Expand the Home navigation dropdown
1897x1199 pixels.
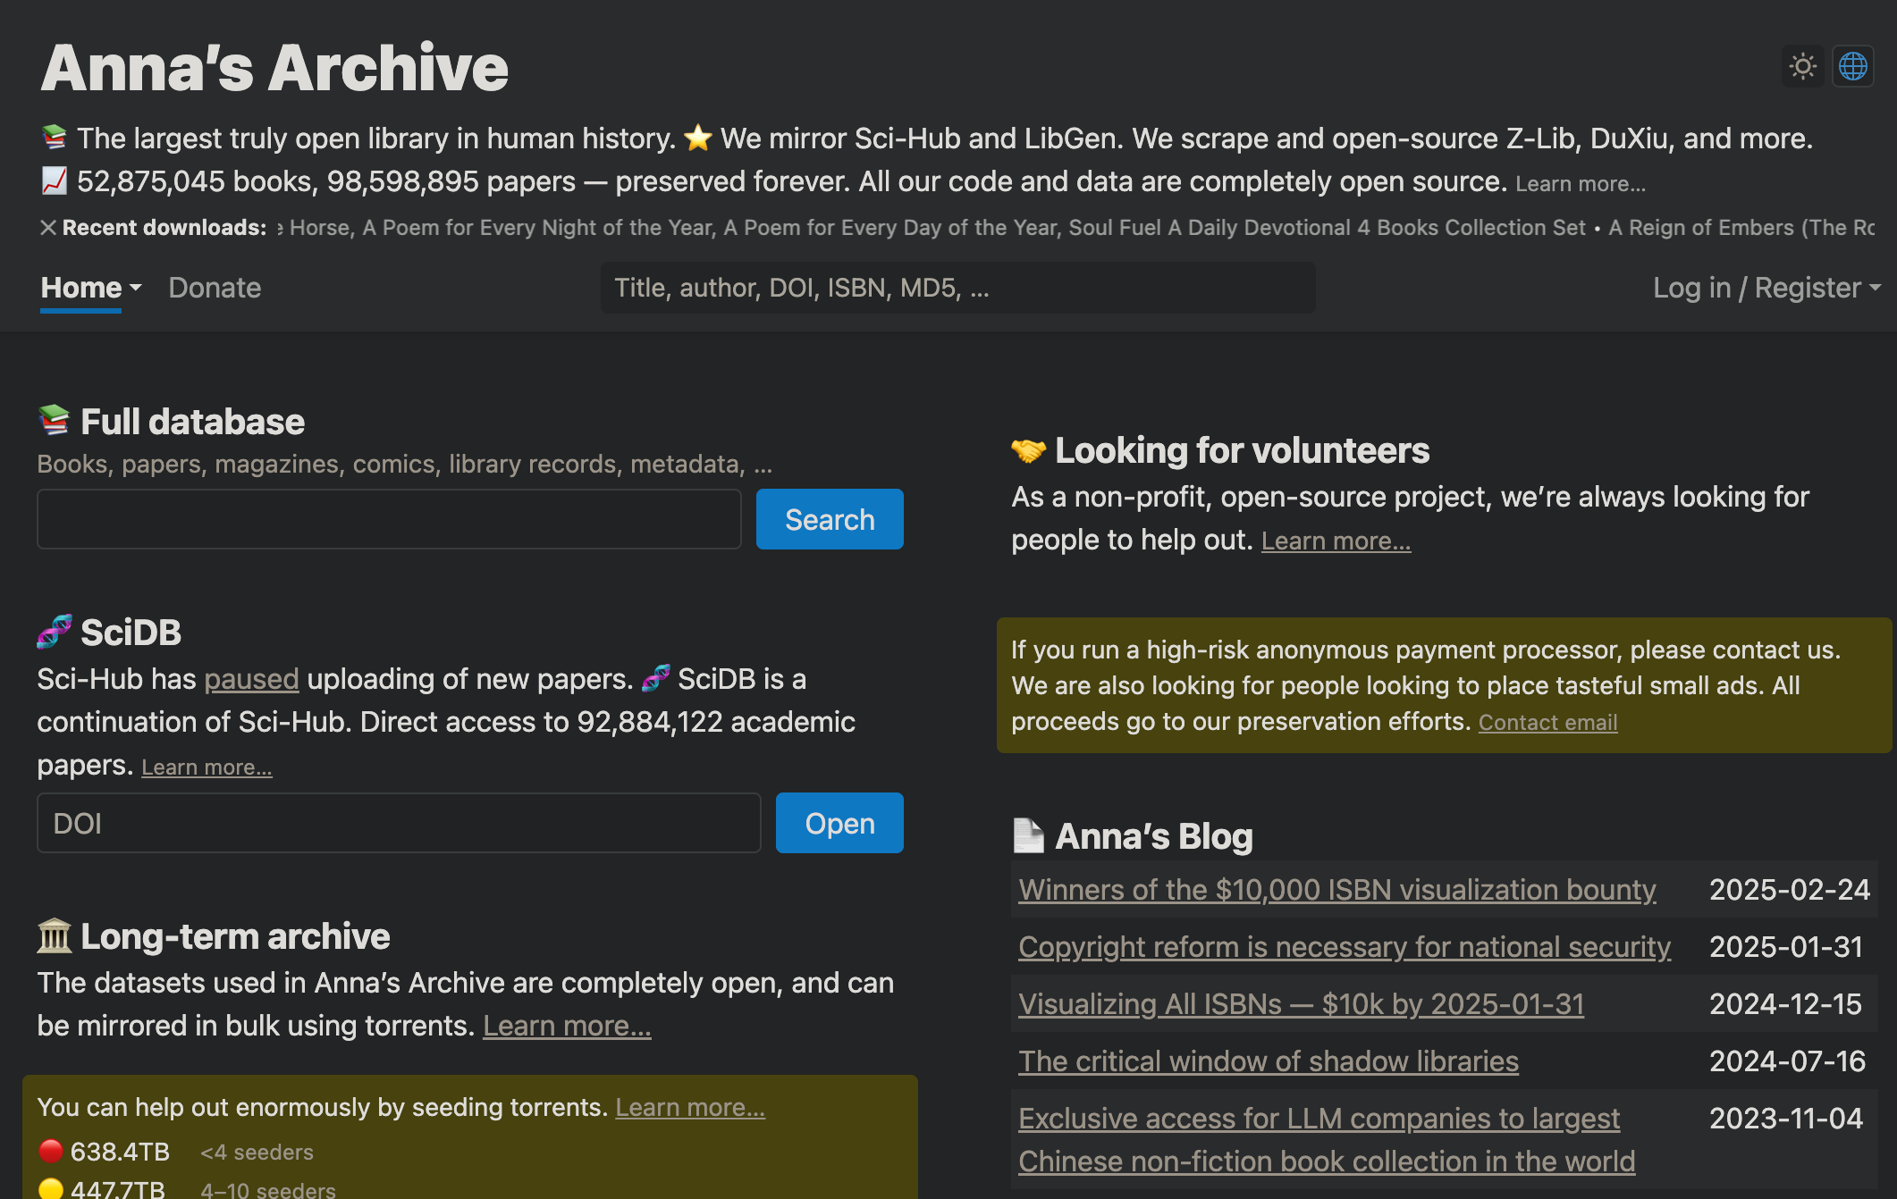89,288
